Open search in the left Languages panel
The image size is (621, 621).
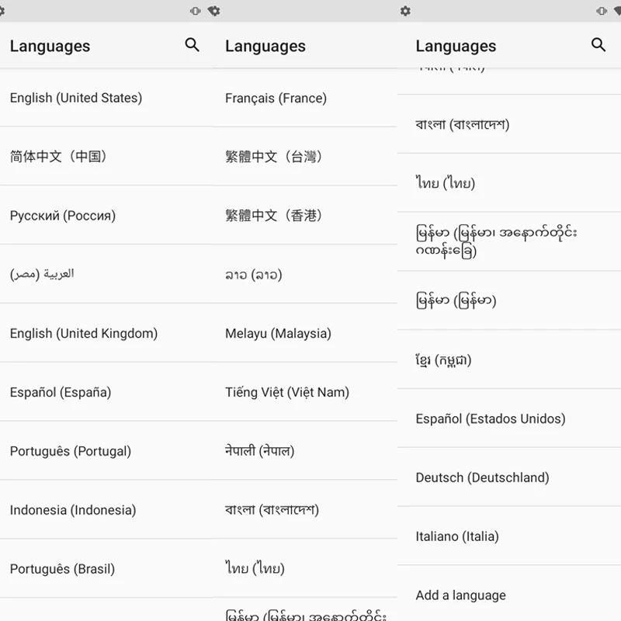pyautogui.click(x=192, y=45)
